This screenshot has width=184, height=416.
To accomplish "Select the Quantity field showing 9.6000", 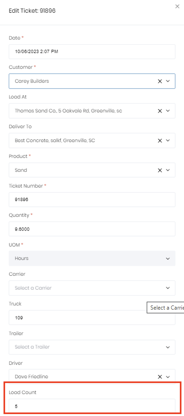I will tap(92, 229).
